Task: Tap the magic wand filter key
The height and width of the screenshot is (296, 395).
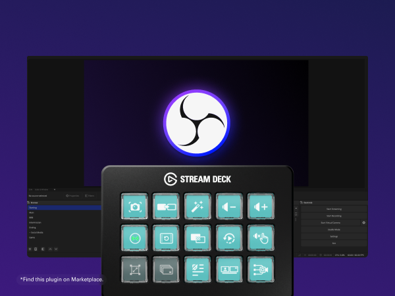Action: pos(197,207)
